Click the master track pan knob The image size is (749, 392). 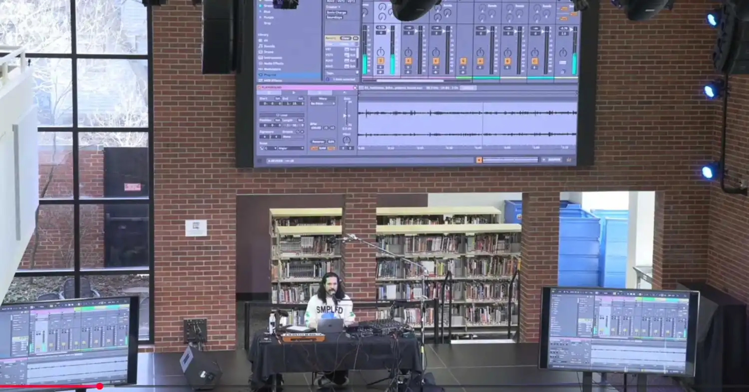(x=563, y=52)
